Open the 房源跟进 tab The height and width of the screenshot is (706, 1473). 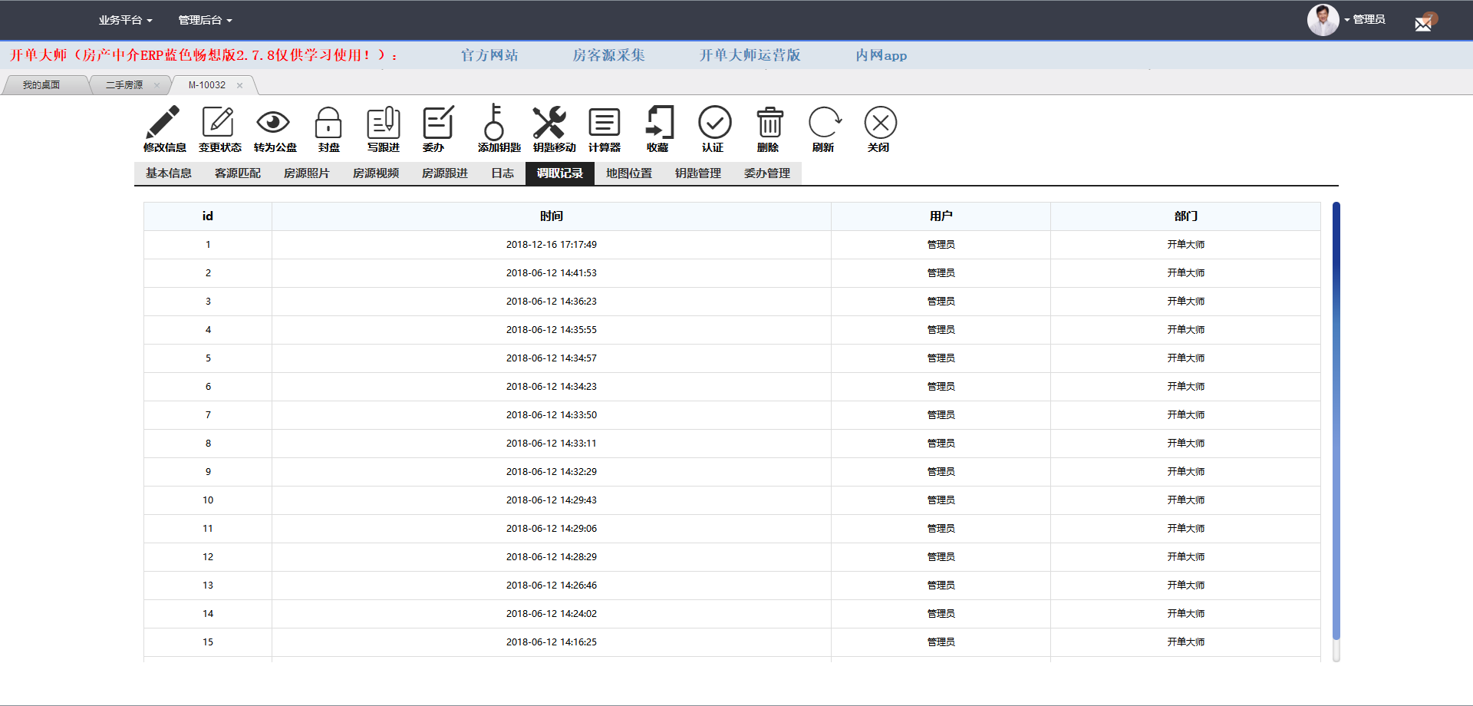(445, 173)
